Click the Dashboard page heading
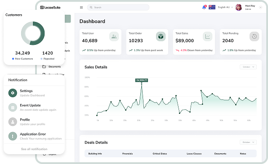268x164 pixels. tap(92, 22)
